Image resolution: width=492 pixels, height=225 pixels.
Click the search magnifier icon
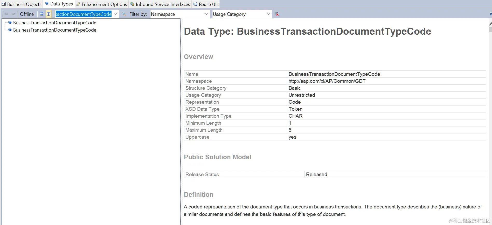pos(124,14)
